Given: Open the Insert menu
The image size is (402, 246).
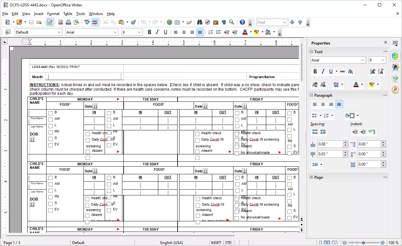Looking at the screenshot, I should point(39,14).
